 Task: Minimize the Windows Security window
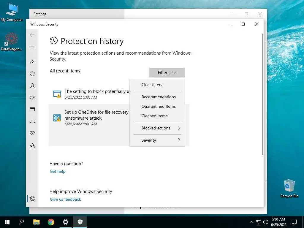click(229, 24)
